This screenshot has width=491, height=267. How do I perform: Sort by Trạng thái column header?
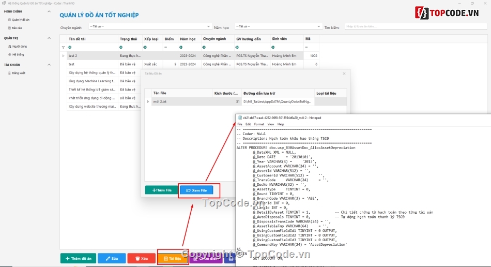130,39
